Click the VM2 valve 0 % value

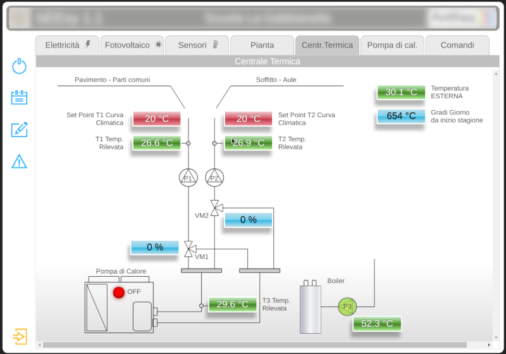(x=248, y=220)
